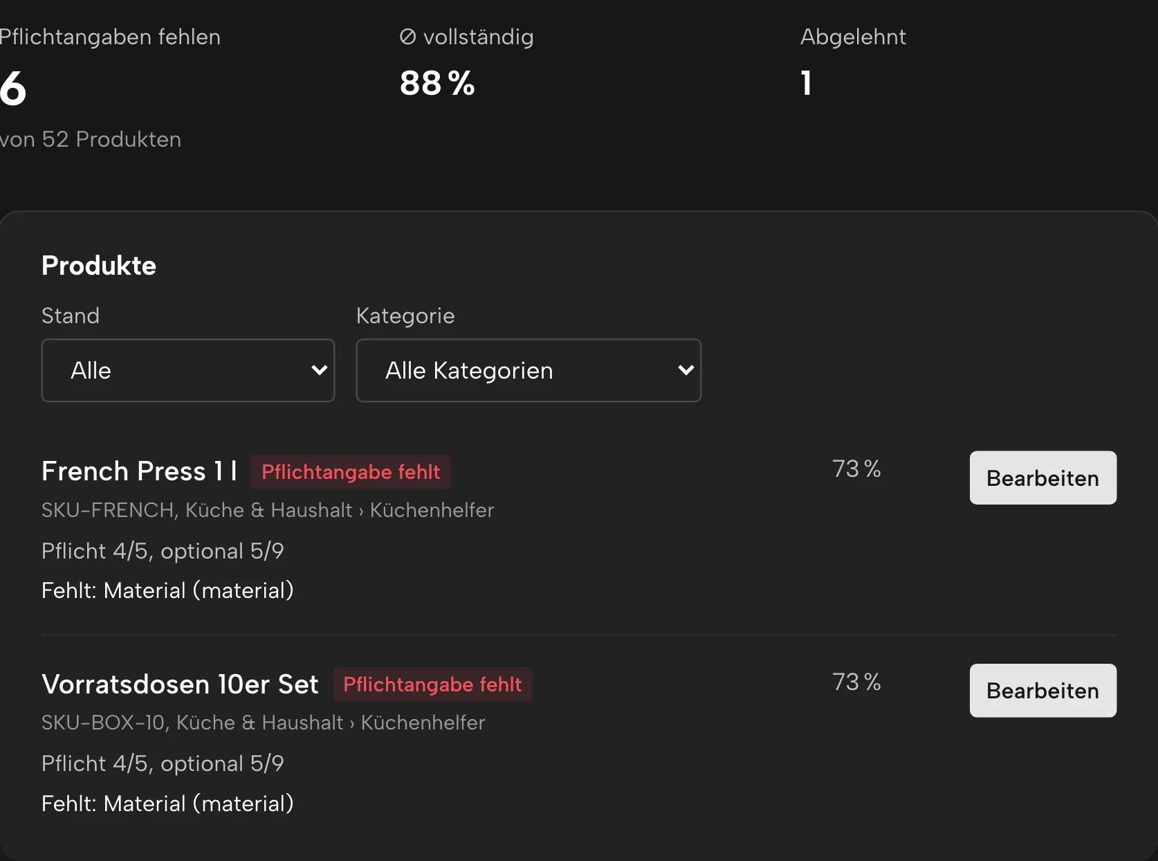The image size is (1158, 861).
Task: Click the Stand filter label
Action: point(71,316)
